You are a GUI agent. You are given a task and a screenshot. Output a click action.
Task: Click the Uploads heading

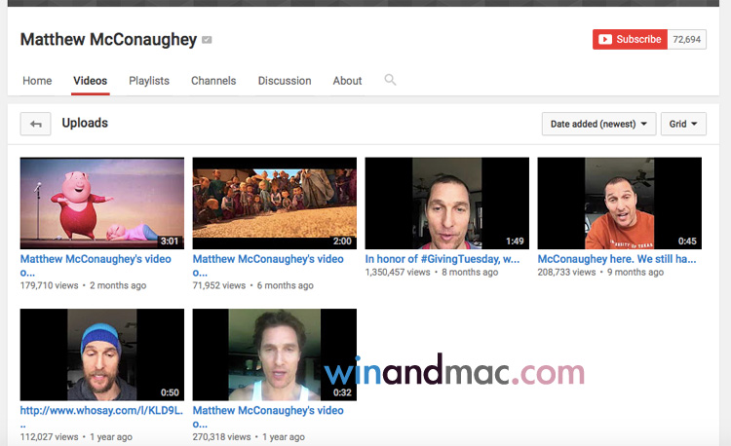tap(85, 123)
